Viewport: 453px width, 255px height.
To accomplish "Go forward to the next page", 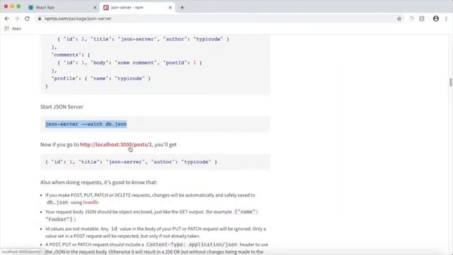I will tap(17, 18).
